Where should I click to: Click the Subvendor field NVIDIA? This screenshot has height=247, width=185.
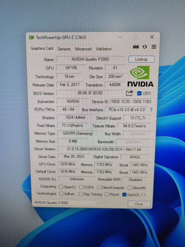[x=73, y=101]
